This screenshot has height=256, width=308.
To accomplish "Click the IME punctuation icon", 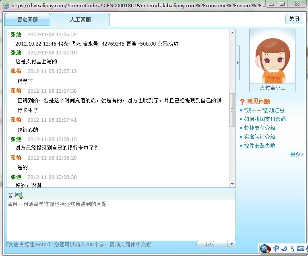I will (x=292, y=249).
